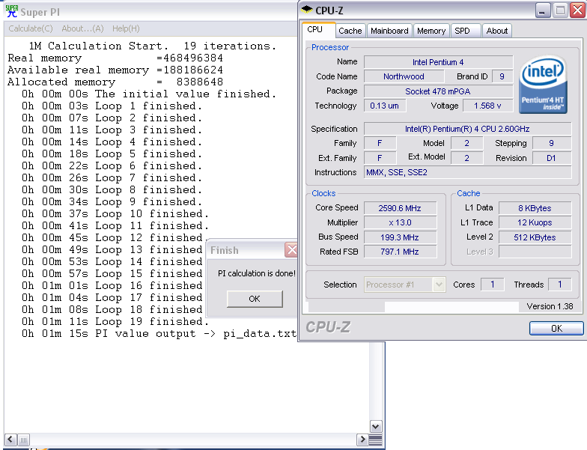The height and width of the screenshot is (450, 587).
Task: Click the Super PI window resize grip
Action: [376, 440]
